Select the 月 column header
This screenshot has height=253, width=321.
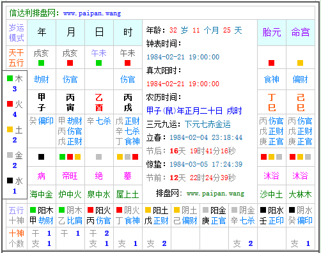70,33
